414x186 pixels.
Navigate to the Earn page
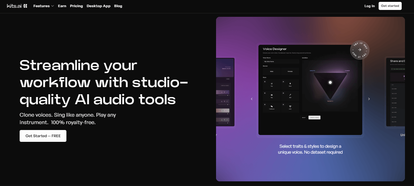click(62, 6)
